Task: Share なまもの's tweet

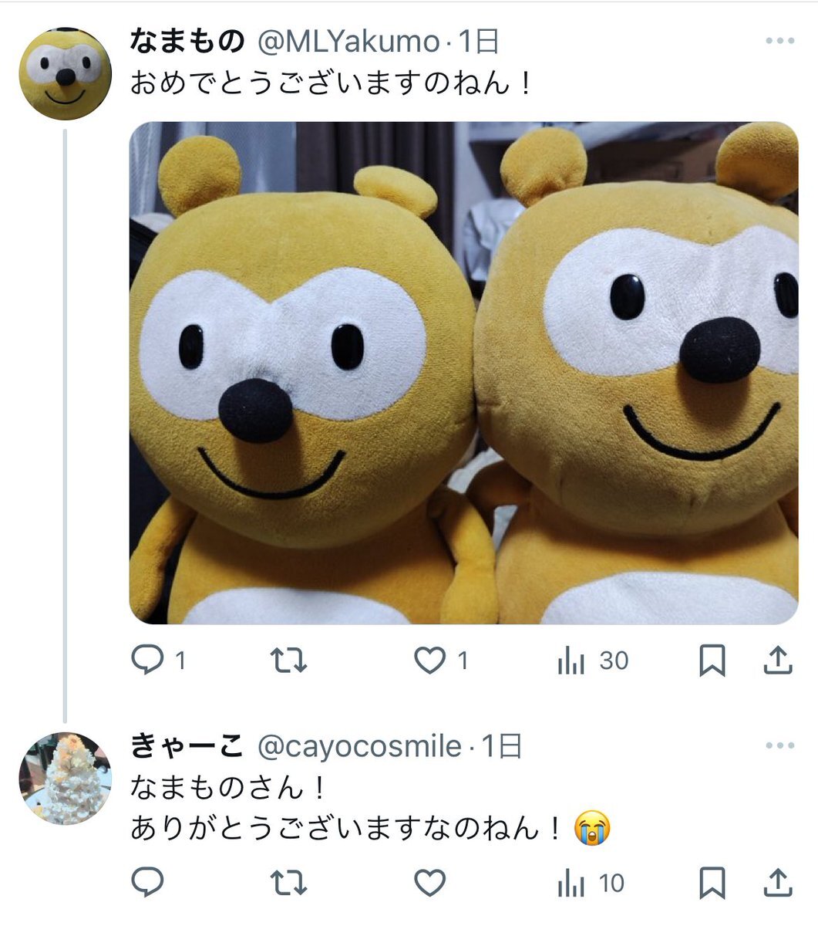Action: click(x=778, y=661)
